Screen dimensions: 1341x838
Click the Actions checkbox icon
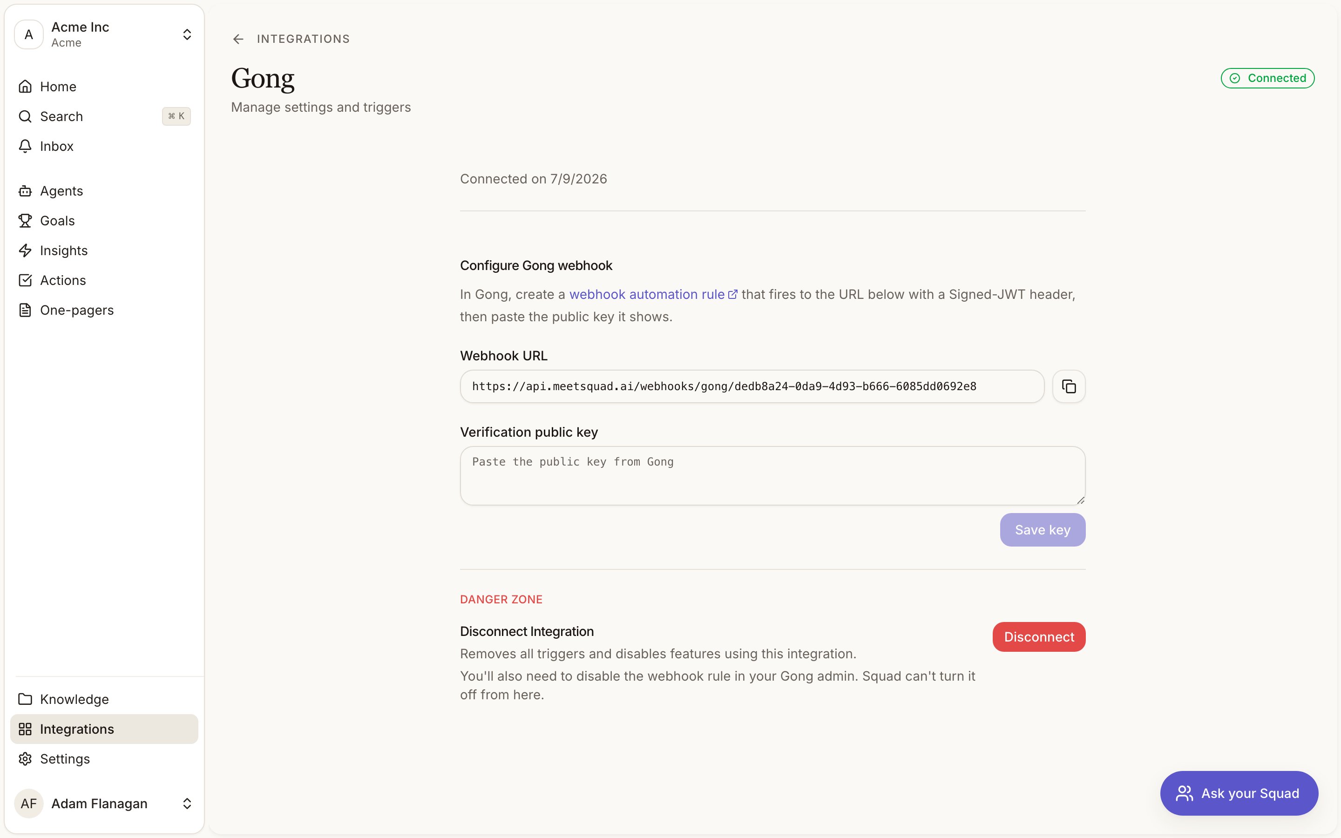[x=25, y=280]
